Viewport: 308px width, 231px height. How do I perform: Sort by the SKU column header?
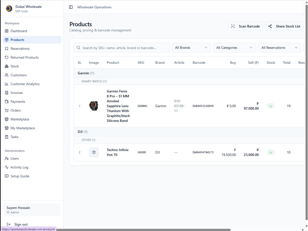point(141,63)
